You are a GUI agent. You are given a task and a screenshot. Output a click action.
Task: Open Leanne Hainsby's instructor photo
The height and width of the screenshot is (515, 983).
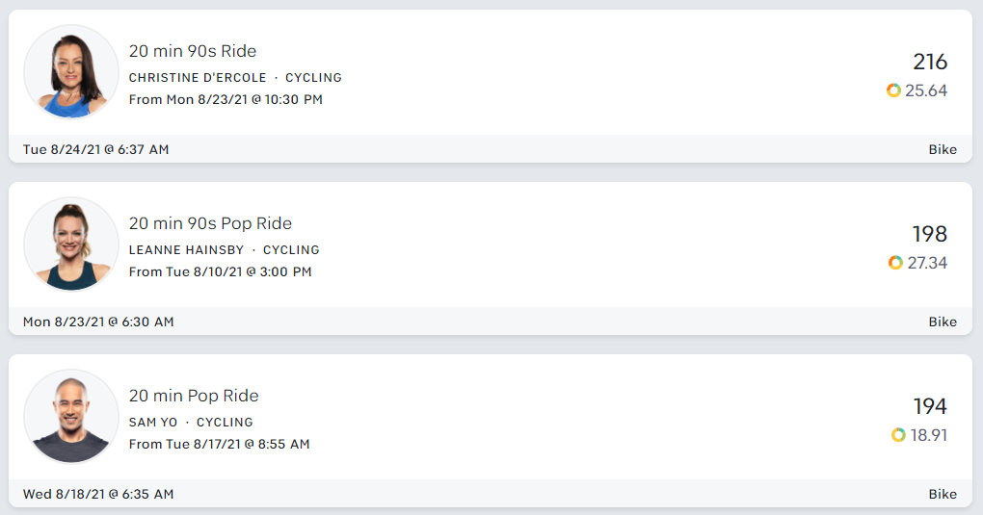(71, 245)
